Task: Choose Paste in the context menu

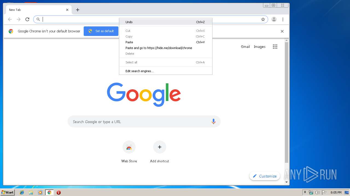Action: point(165,42)
